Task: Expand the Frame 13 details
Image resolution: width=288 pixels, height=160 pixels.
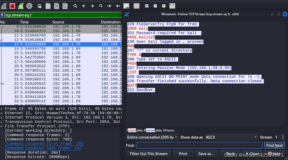Action: point(2,109)
